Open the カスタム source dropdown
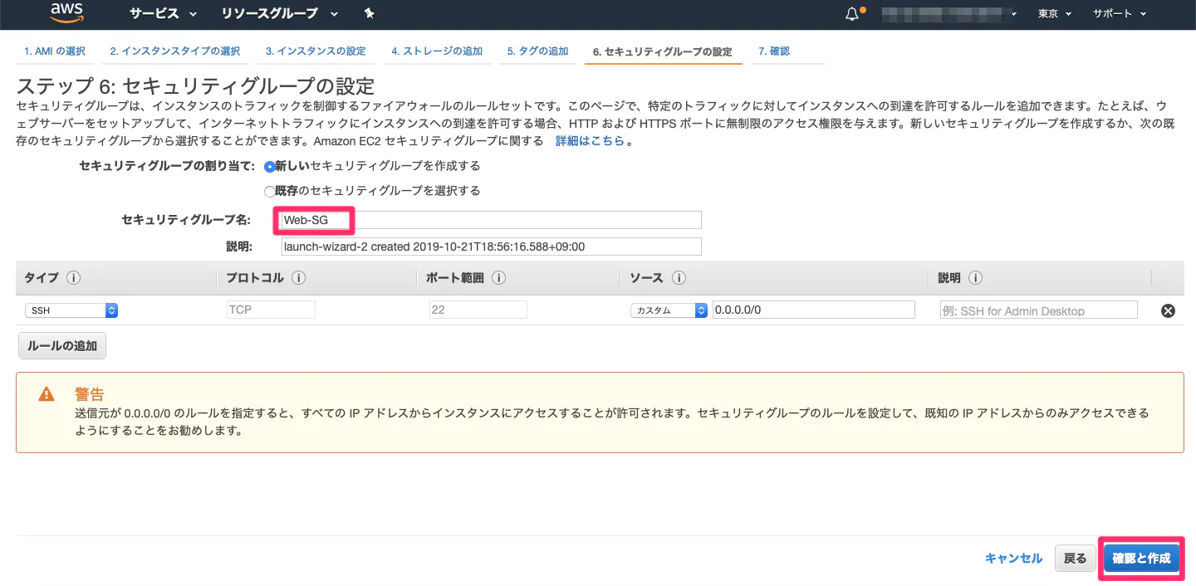Screen dimensions: 1196x586 click(x=669, y=310)
